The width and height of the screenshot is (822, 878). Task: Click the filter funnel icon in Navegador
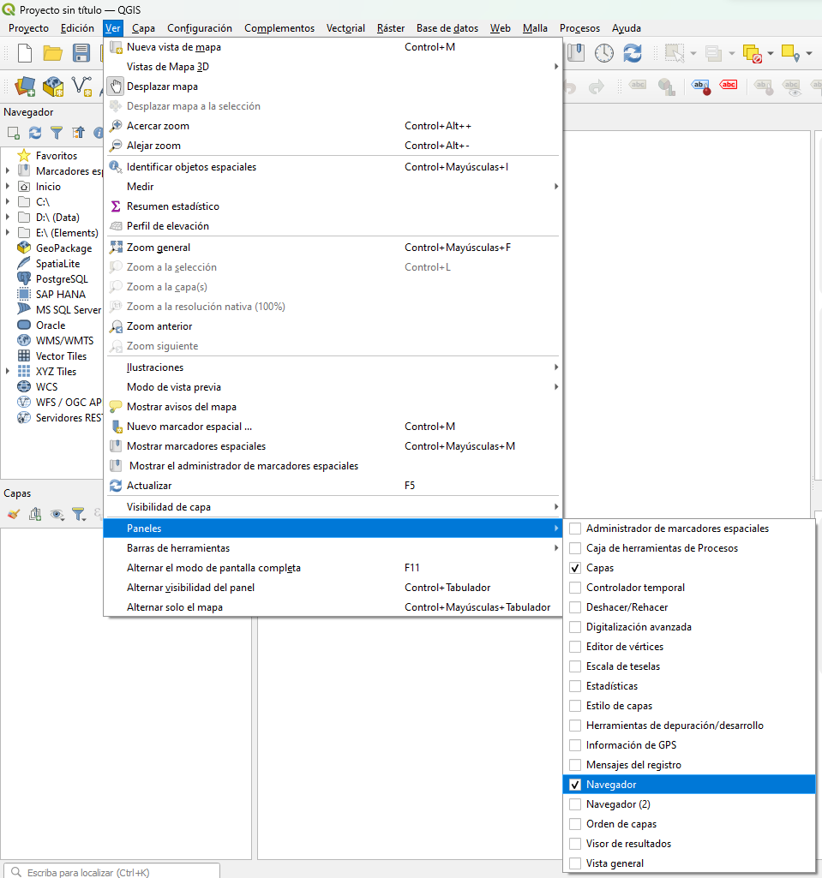tap(57, 133)
